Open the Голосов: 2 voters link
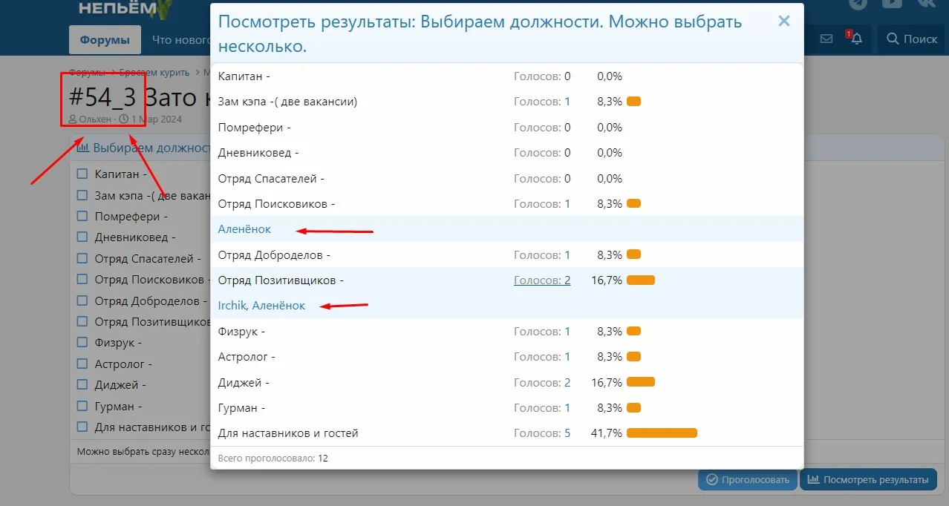This screenshot has width=949, height=506. (x=541, y=280)
